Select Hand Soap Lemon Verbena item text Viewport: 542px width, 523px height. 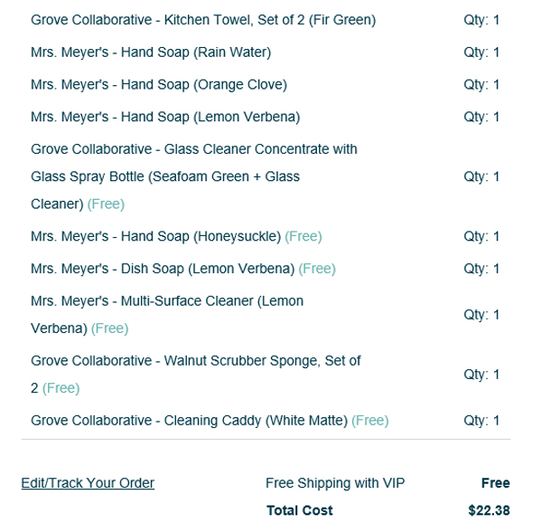165,117
